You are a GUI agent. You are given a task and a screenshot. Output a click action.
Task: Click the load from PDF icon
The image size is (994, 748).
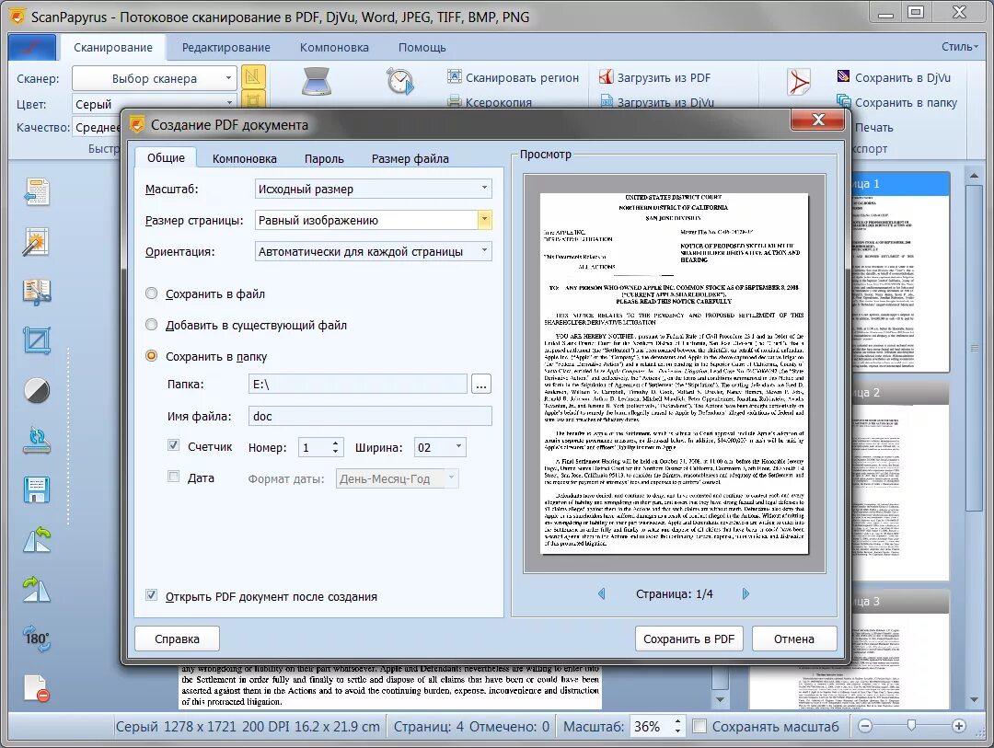(606, 76)
